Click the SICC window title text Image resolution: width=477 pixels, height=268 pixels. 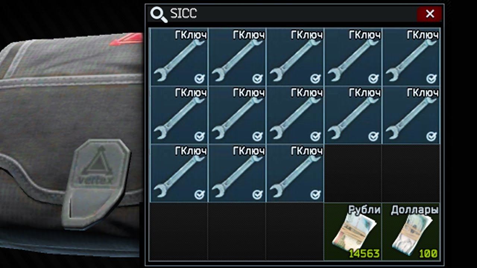(183, 14)
